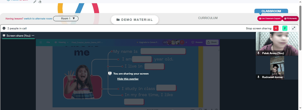
Task: Click the girl photo on slide
Action: coord(82,82)
